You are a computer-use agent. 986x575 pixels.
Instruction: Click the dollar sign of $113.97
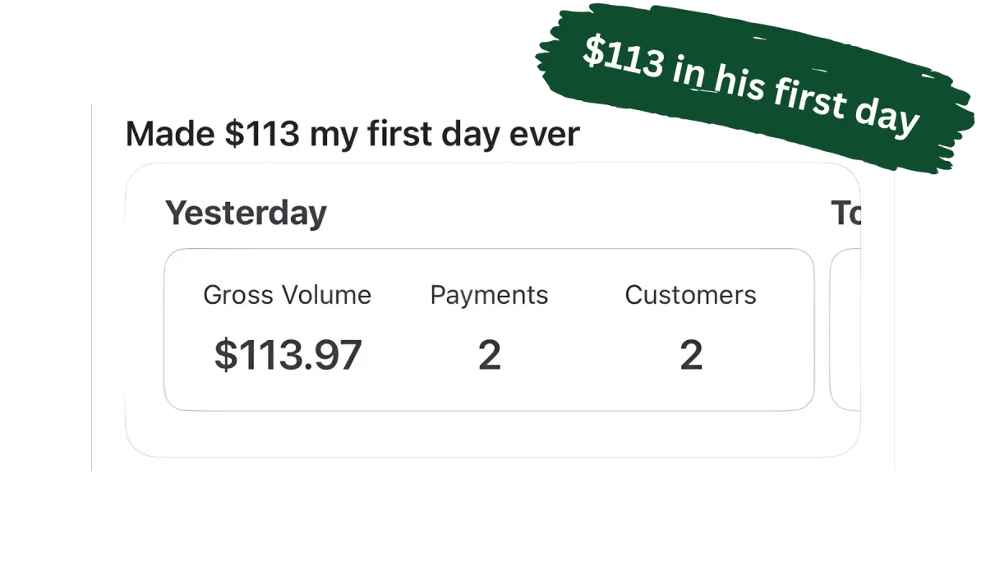click(x=225, y=355)
